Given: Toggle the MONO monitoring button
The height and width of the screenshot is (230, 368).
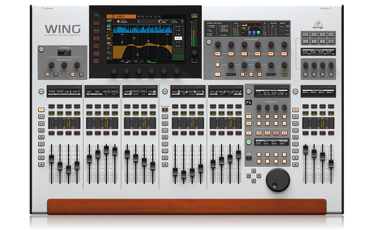Looking at the screenshot, I should (81, 74).
